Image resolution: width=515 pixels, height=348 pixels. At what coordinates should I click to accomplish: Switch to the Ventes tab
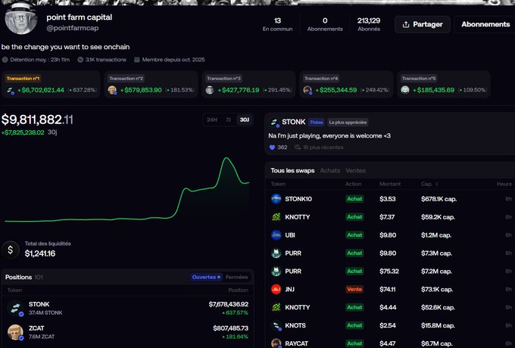pos(355,170)
